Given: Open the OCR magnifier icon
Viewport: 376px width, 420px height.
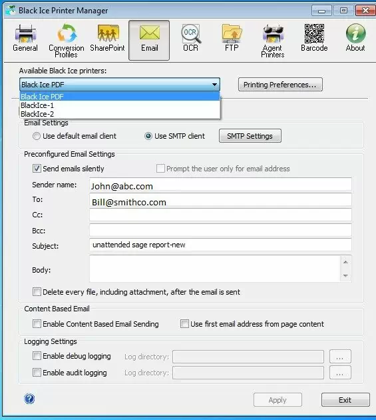Looking at the screenshot, I should (191, 34).
